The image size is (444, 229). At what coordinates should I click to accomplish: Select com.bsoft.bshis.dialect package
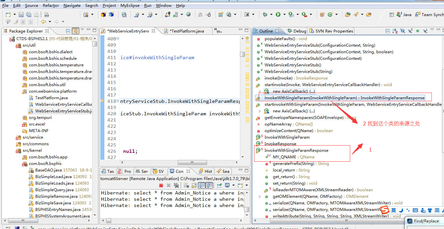pos(48,52)
